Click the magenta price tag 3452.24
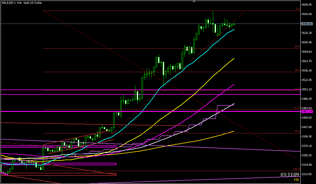The image size is (316, 184). click(x=307, y=112)
